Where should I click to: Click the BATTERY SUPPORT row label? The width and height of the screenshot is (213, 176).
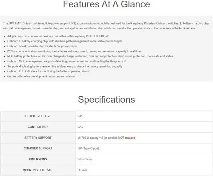click(x=38, y=138)
